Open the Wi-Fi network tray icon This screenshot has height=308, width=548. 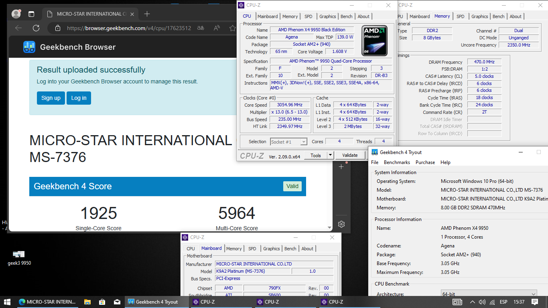pyautogui.click(x=492, y=302)
